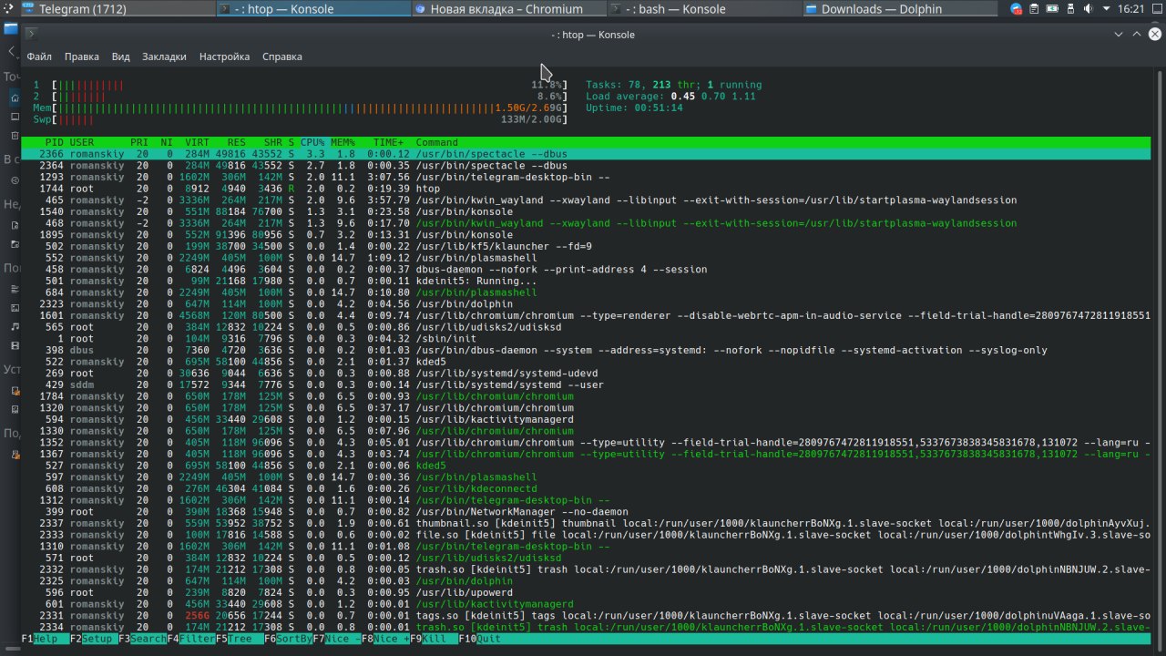Switch to the Telegram (1712) taskbar window
1166x656 pixels.
point(118,9)
